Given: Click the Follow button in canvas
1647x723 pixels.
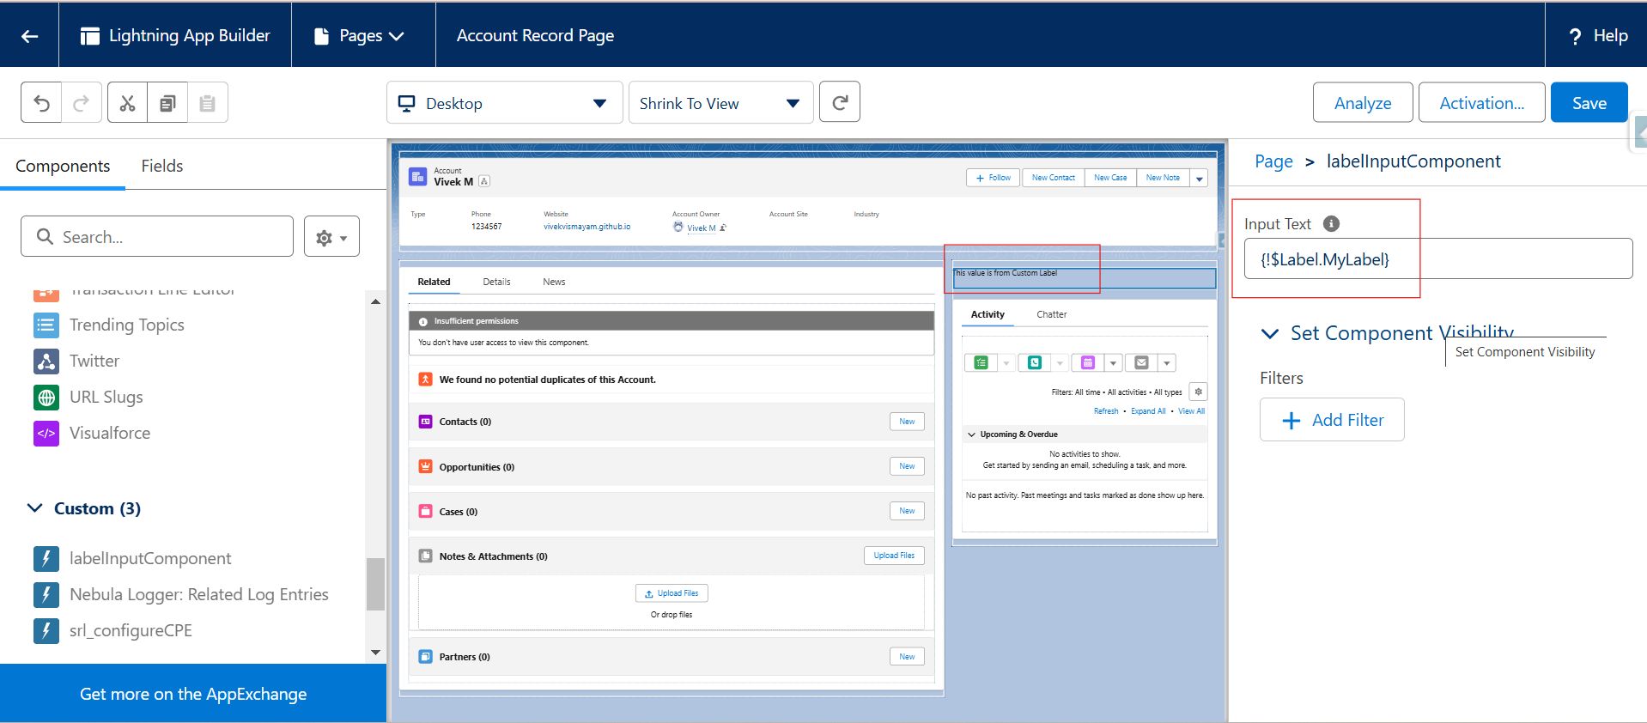Looking at the screenshot, I should click(993, 178).
